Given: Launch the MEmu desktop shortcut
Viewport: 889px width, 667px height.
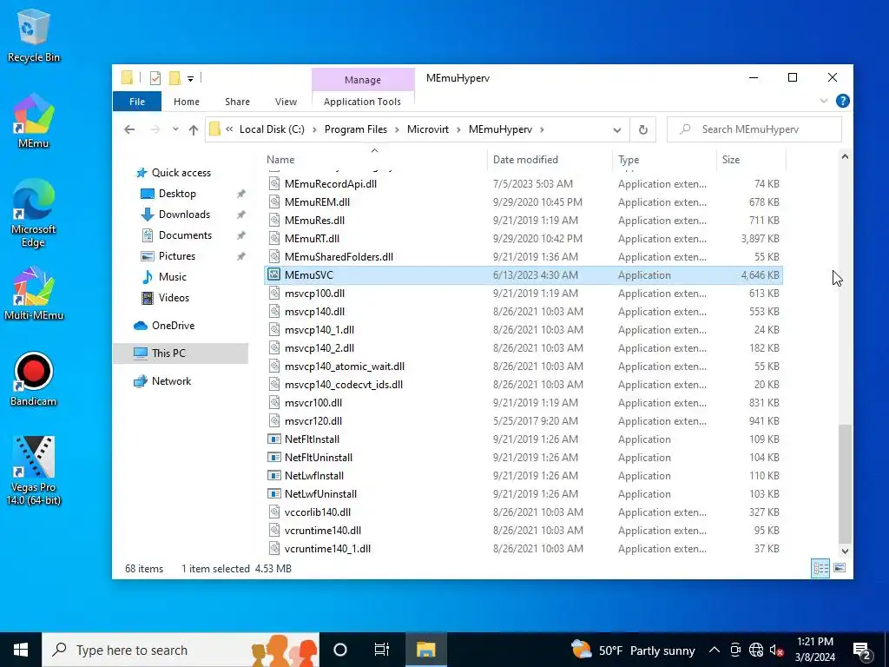Looking at the screenshot, I should pos(33,122).
